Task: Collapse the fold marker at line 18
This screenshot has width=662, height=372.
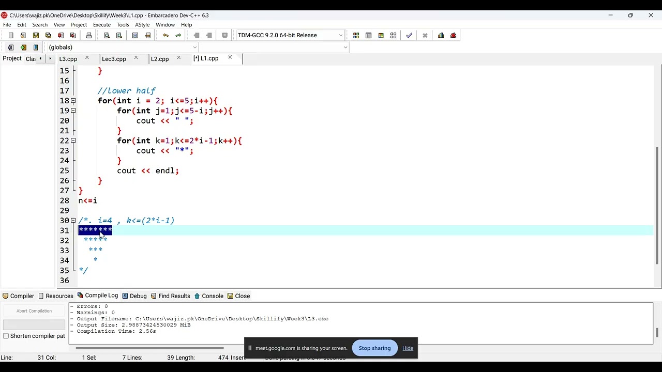Action: click(73, 101)
